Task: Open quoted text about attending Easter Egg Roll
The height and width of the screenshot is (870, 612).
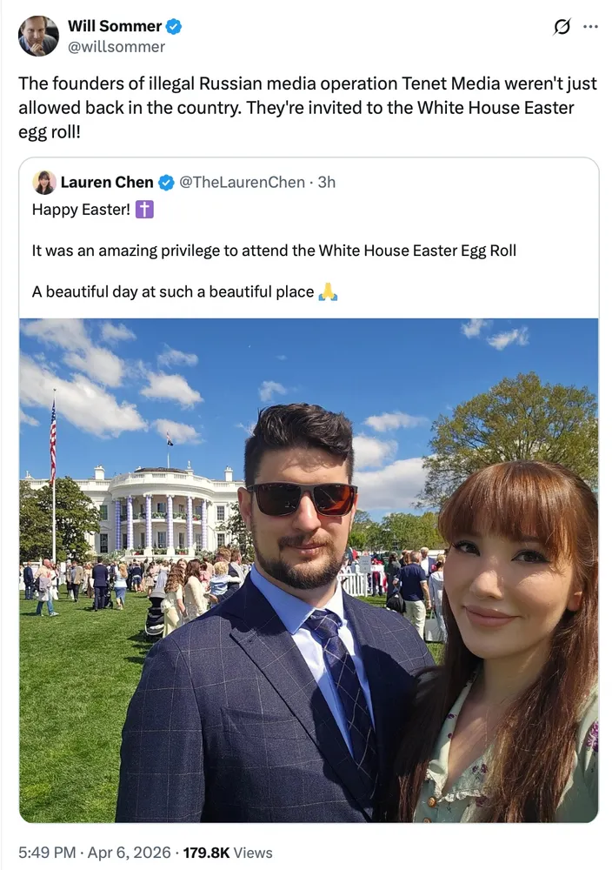Action: (x=274, y=251)
